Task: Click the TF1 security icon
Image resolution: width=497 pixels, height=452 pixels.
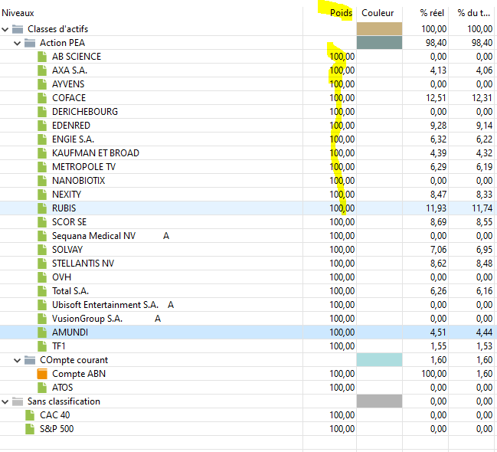Action: pyautogui.click(x=42, y=346)
